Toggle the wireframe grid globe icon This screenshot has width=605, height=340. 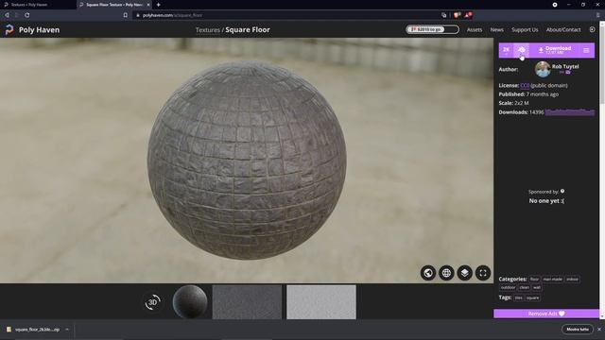tap(446, 273)
